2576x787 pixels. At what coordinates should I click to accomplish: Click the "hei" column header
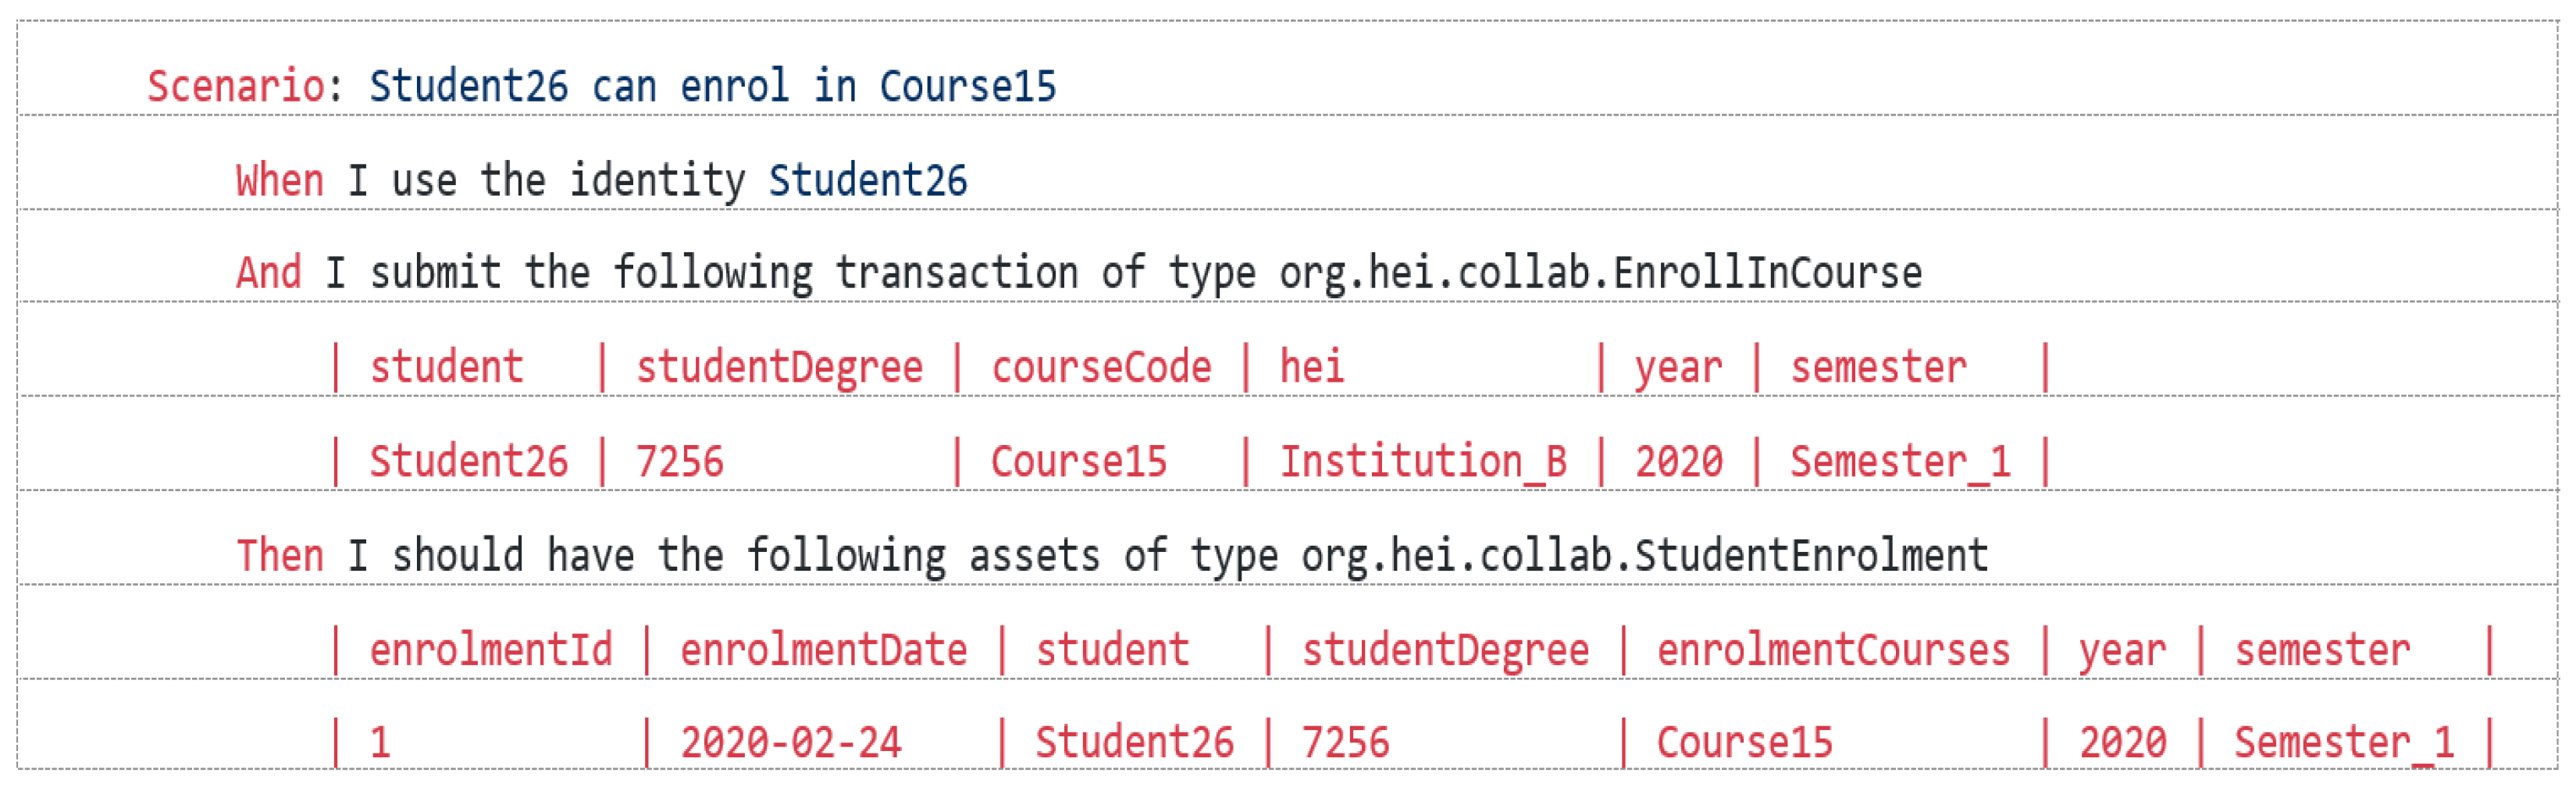pyautogui.click(x=1312, y=368)
